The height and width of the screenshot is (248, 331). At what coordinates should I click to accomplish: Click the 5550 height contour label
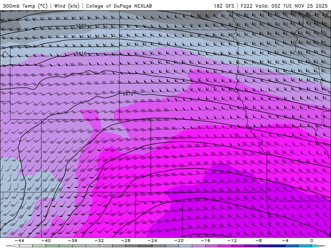click(x=81, y=26)
